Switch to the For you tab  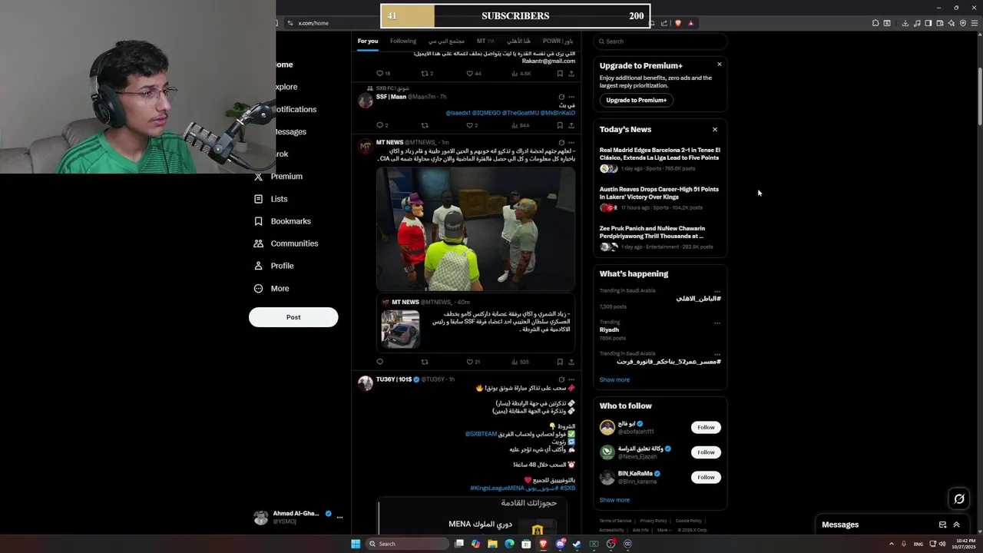click(x=368, y=41)
